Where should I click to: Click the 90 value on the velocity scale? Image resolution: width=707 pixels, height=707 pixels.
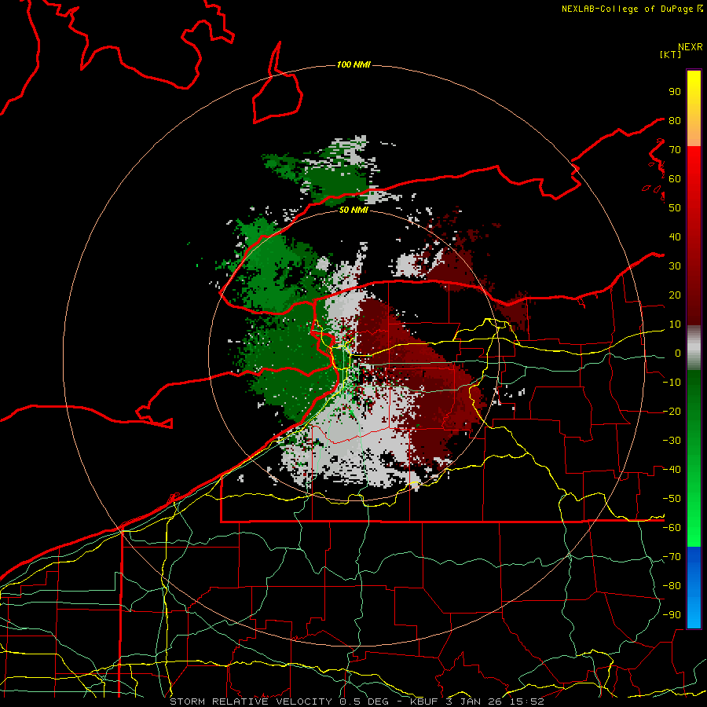click(x=675, y=92)
